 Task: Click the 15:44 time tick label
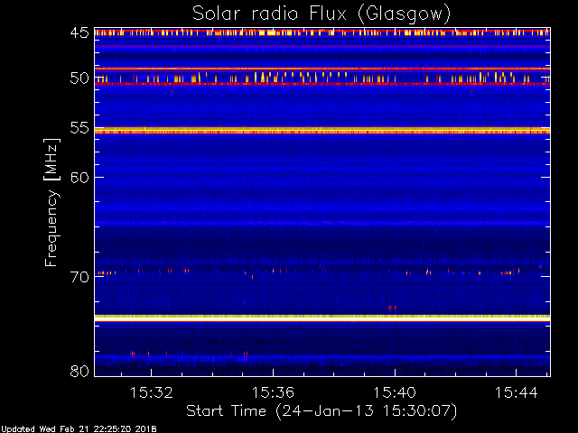click(x=516, y=392)
